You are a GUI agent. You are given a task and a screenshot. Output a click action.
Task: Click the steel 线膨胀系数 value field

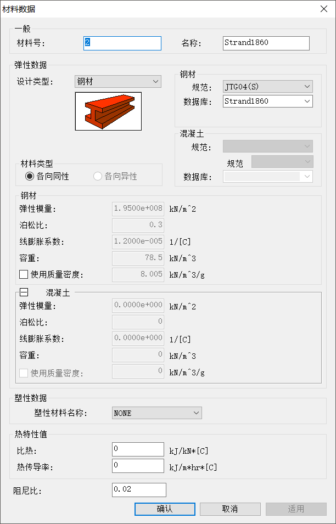coord(138,241)
